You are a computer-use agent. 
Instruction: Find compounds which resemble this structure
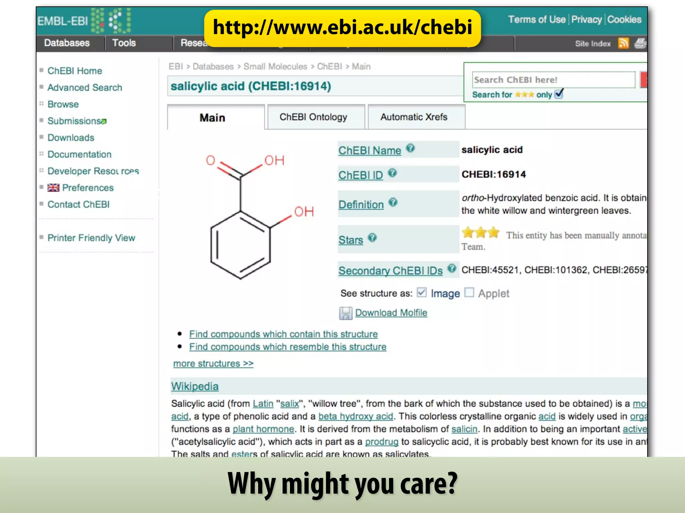(288, 347)
